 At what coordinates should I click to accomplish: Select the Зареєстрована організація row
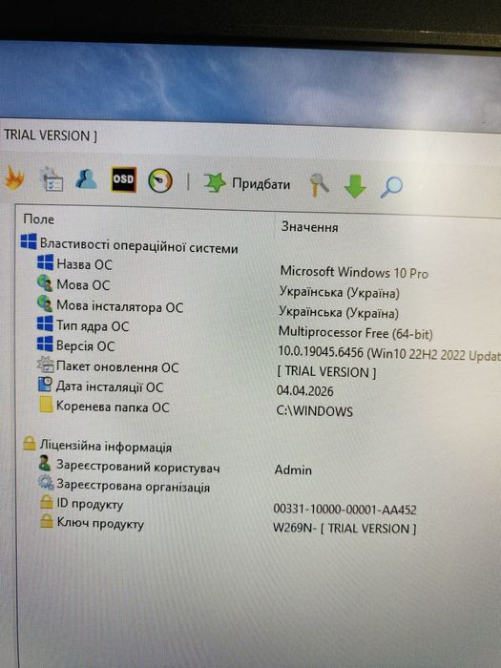pos(124,485)
